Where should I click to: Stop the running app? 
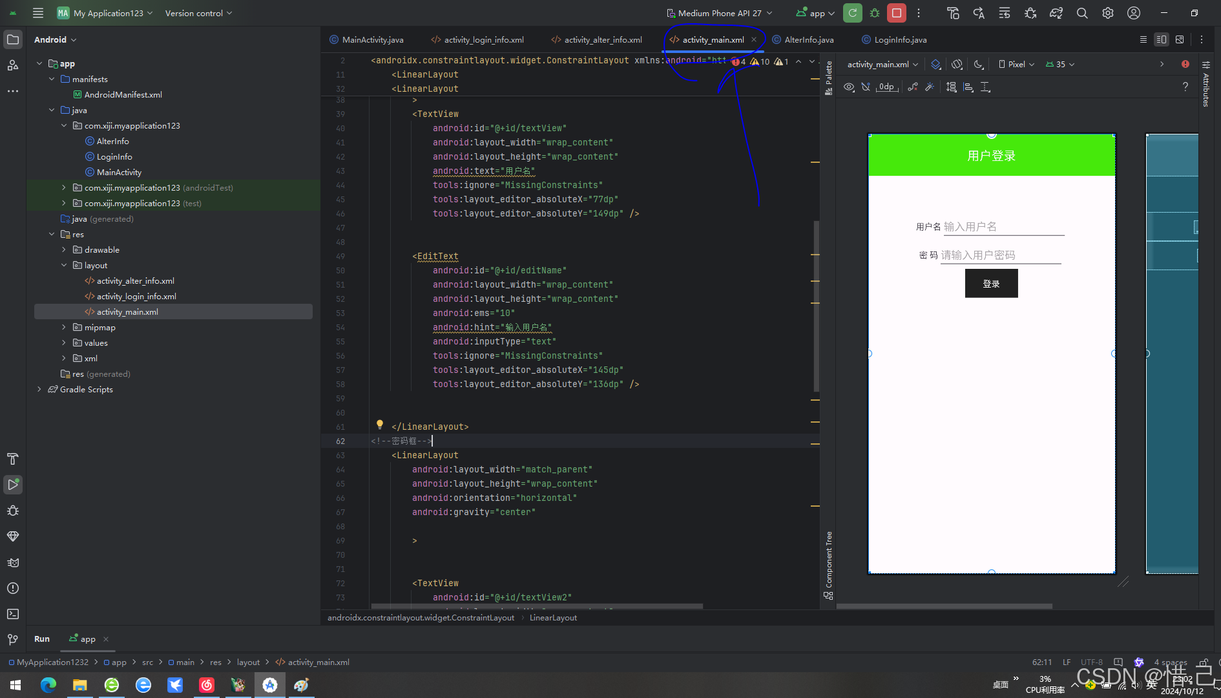pyautogui.click(x=897, y=13)
